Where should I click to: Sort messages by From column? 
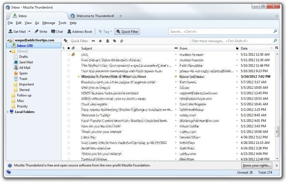pos(207,48)
